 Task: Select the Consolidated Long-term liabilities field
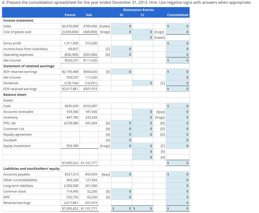coord(178,186)
